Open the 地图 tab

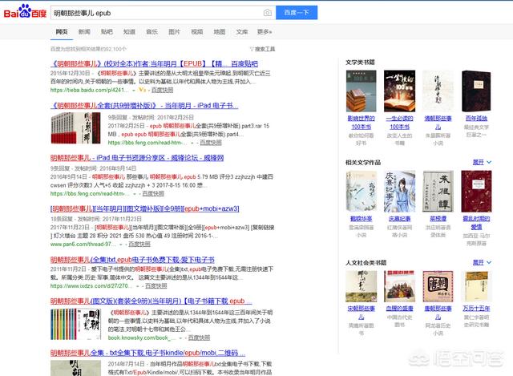click(220, 32)
